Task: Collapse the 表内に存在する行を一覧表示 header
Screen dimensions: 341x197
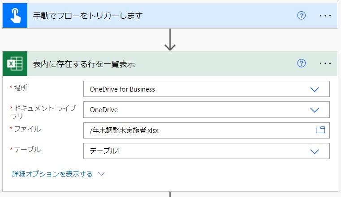Action: tap(170, 63)
